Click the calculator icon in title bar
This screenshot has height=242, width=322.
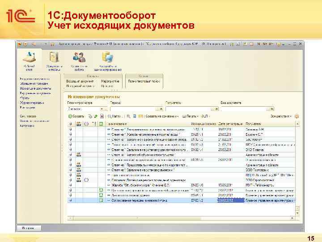point(245,44)
